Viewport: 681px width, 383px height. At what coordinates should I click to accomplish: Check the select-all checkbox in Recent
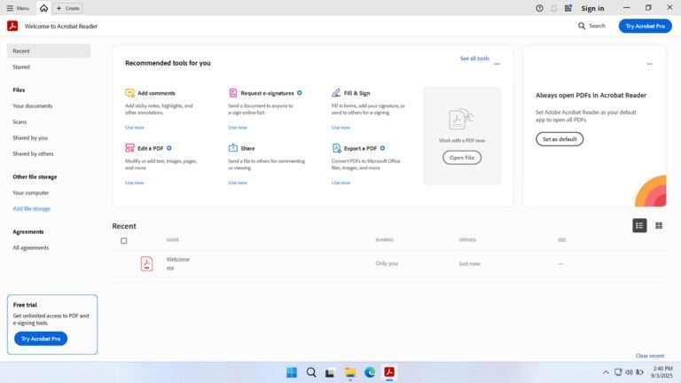click(124, 240)
